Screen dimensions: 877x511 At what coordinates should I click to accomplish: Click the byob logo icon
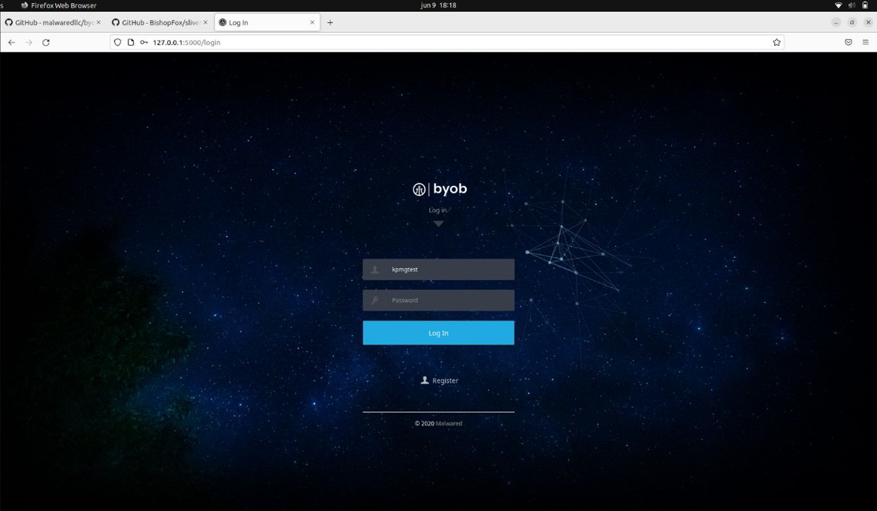419,190
